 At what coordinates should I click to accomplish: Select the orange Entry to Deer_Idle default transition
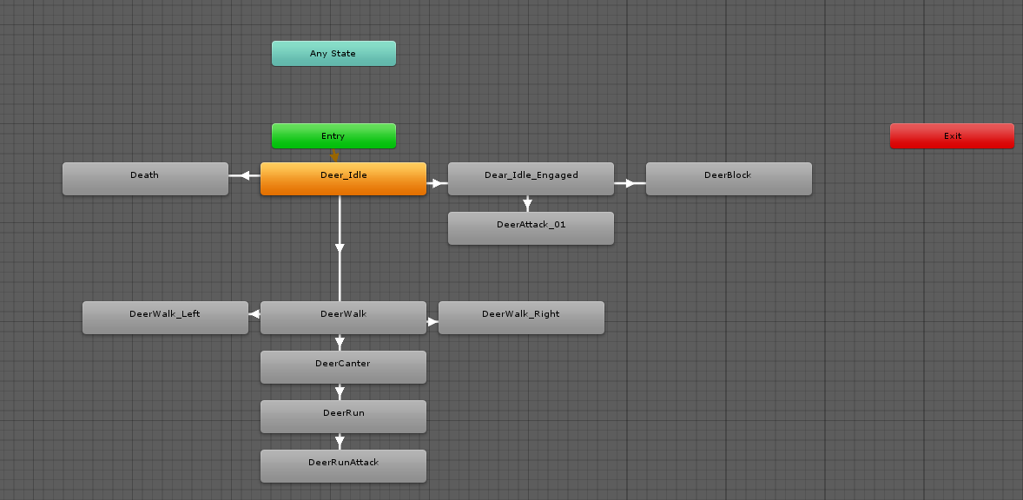tap(334, 155)
